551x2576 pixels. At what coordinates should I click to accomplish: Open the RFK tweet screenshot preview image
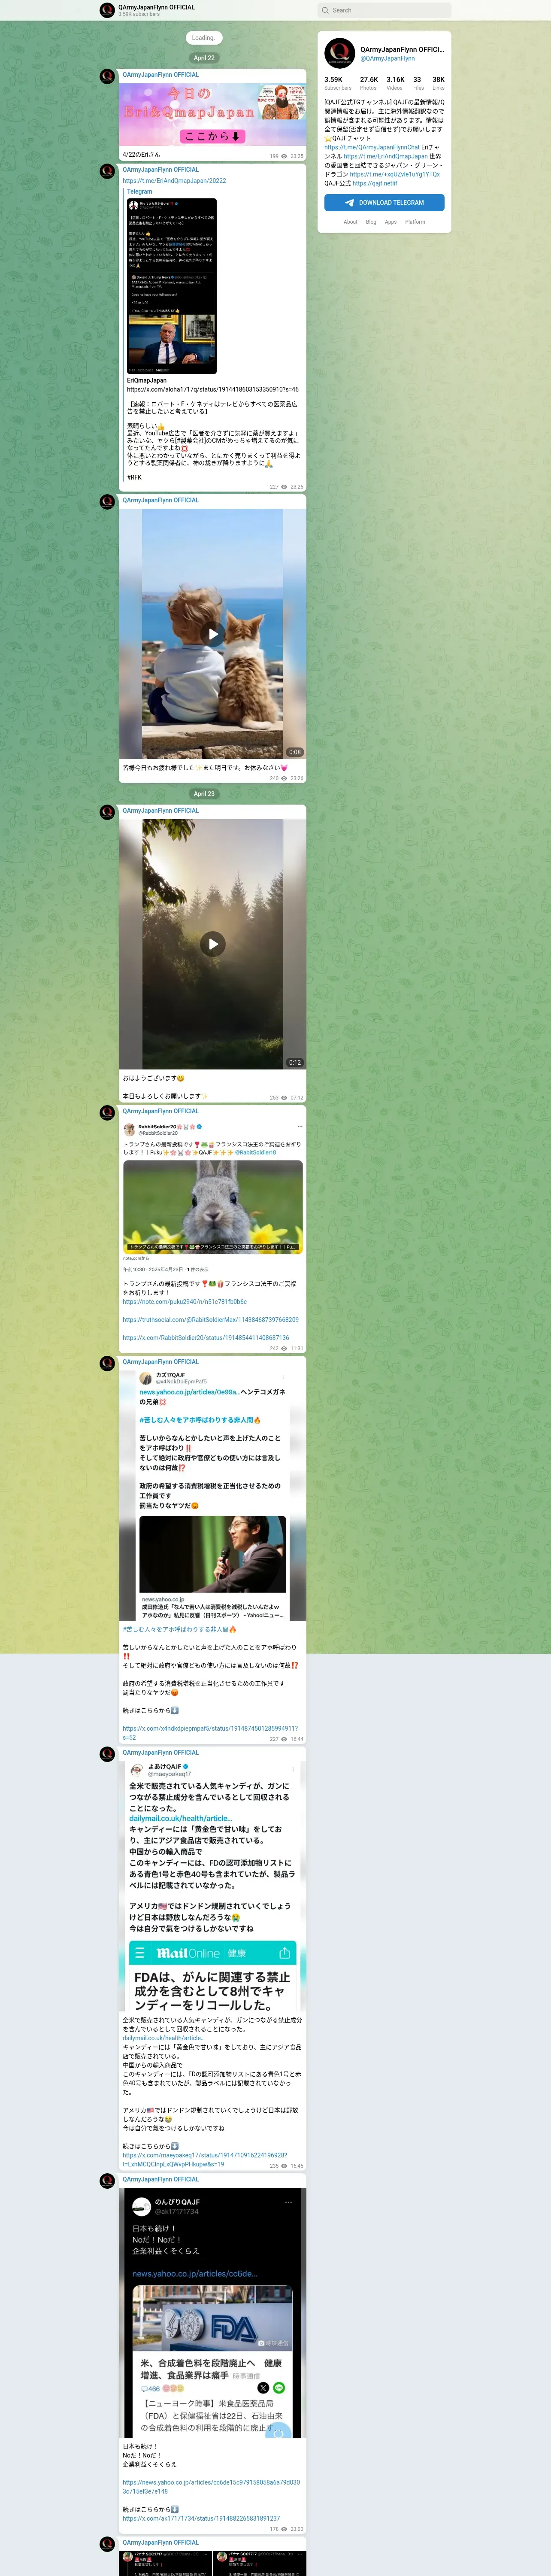click(172, 286)
